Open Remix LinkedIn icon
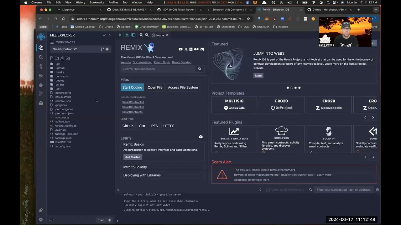The height and width of the screenshot is (225, 401). pos(191,49)
